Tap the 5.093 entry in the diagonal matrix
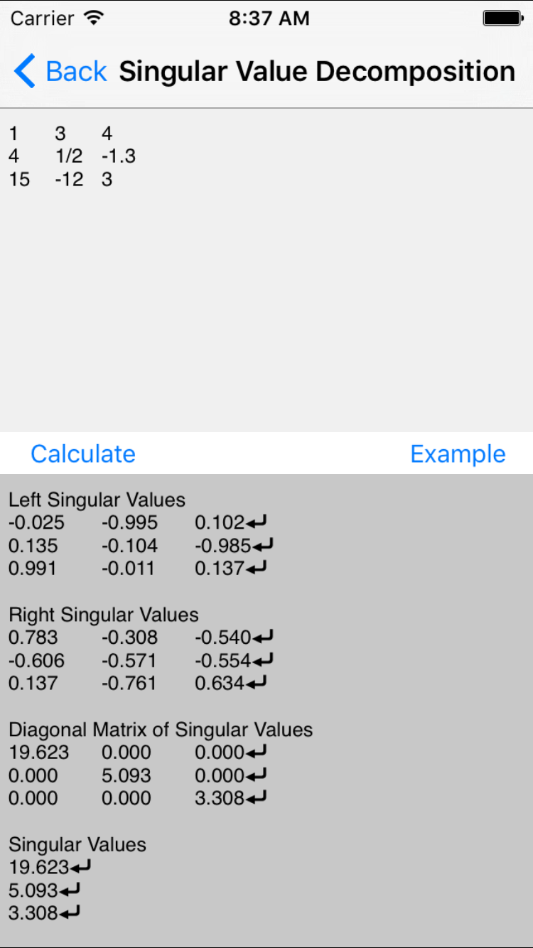This screenshot has height=948, width=533. click(126, 775)
